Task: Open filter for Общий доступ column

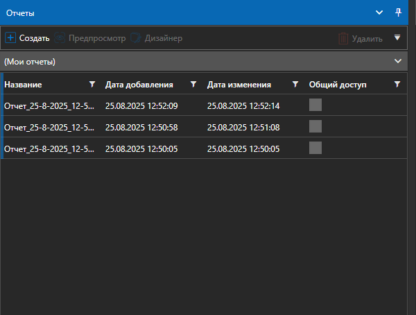Action: click(397, 85)
